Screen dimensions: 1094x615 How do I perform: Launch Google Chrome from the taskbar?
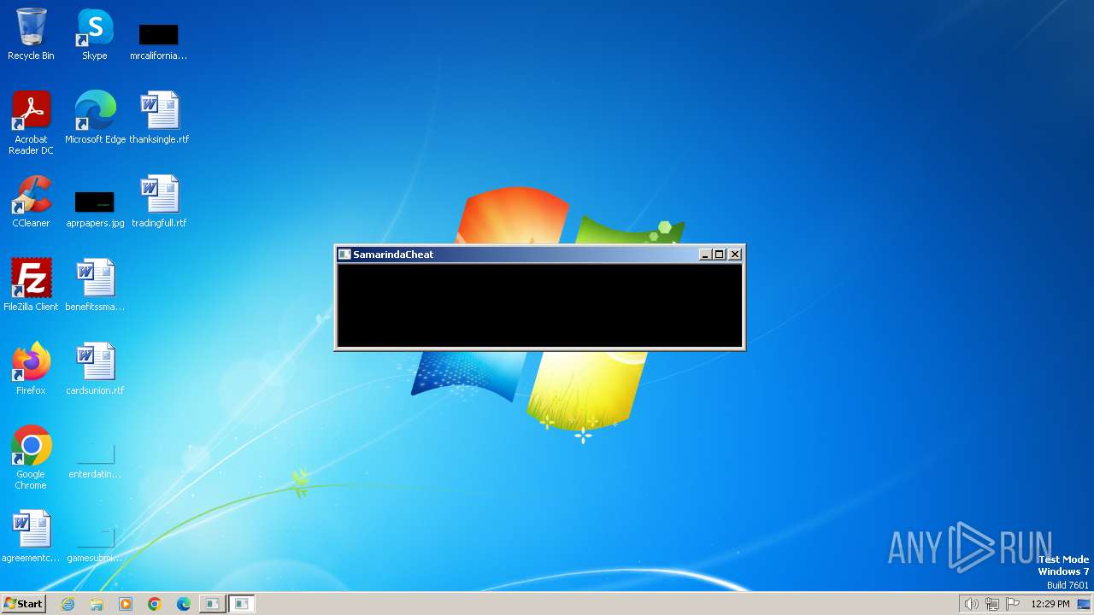[155, 604]
